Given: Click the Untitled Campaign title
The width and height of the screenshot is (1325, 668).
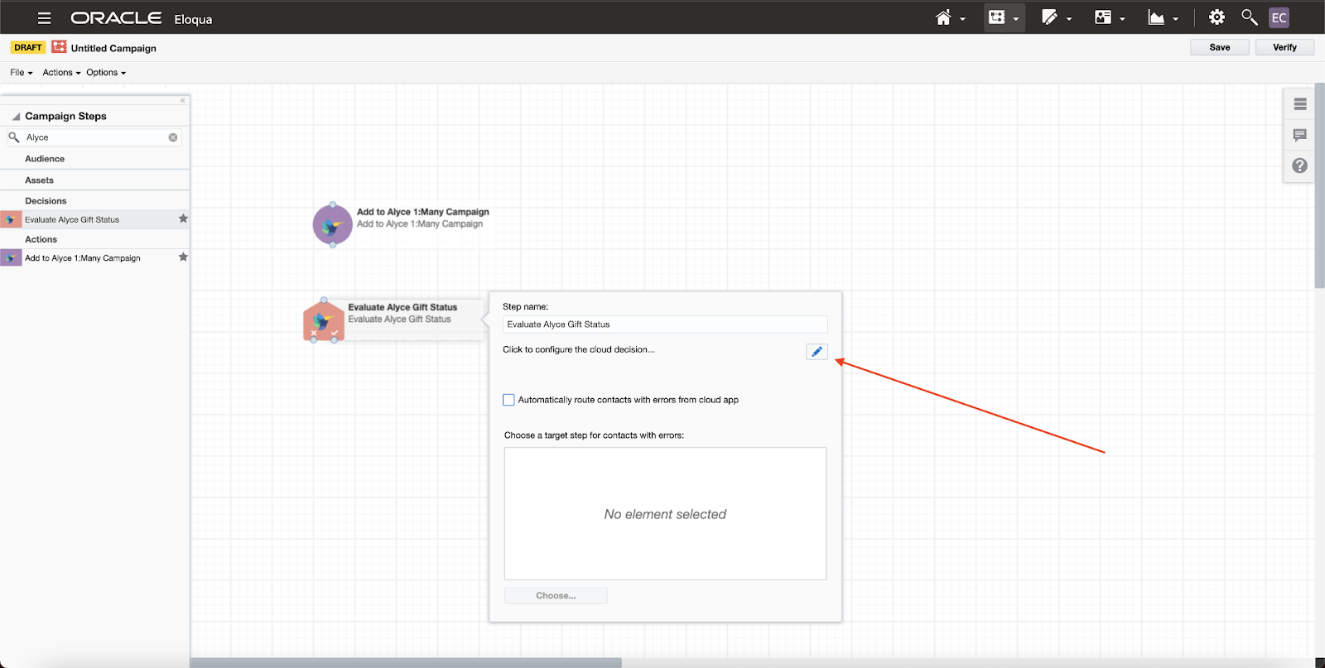Looking at the screenshot, I should coord(113,48).
